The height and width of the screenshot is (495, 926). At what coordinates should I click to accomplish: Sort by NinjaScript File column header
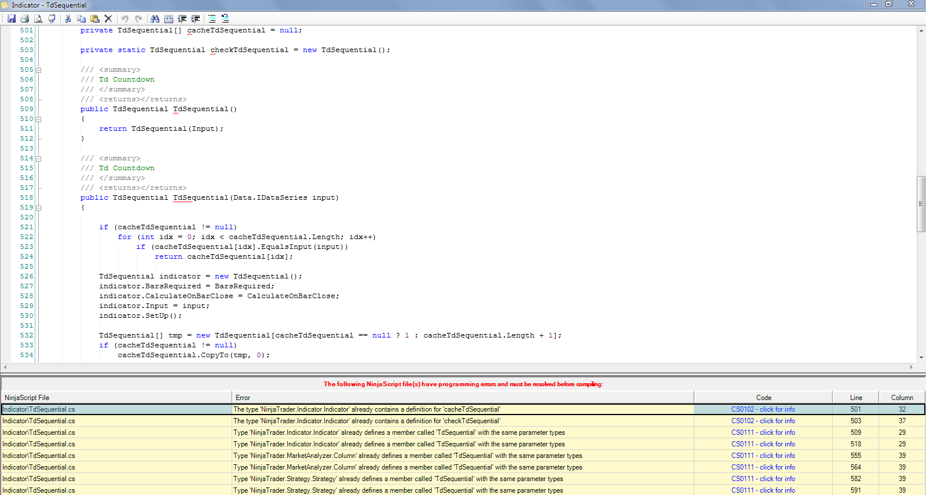(116, 398)
